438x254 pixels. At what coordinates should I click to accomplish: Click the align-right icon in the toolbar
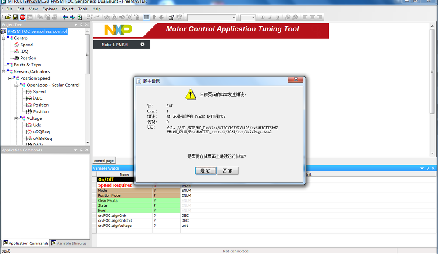pos(320,17)
